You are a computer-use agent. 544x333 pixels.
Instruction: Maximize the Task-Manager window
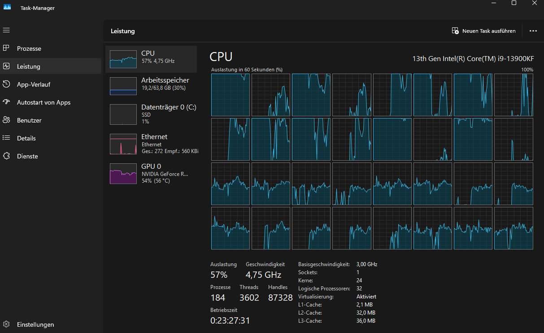[514, 3]
